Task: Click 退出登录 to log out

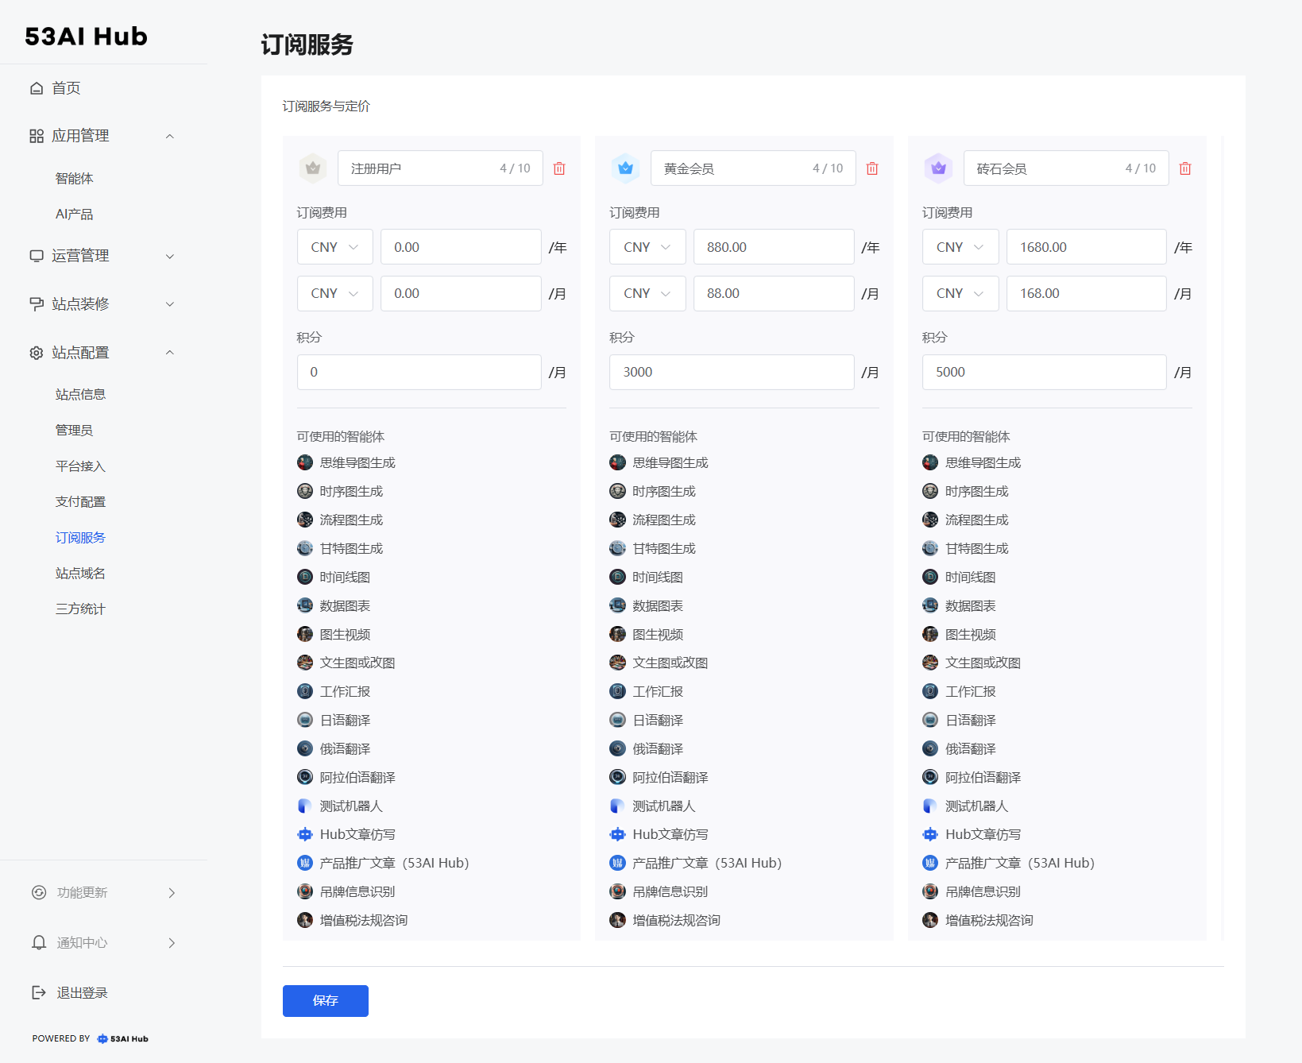Action: pyautogui.click(x=82, y=992)
